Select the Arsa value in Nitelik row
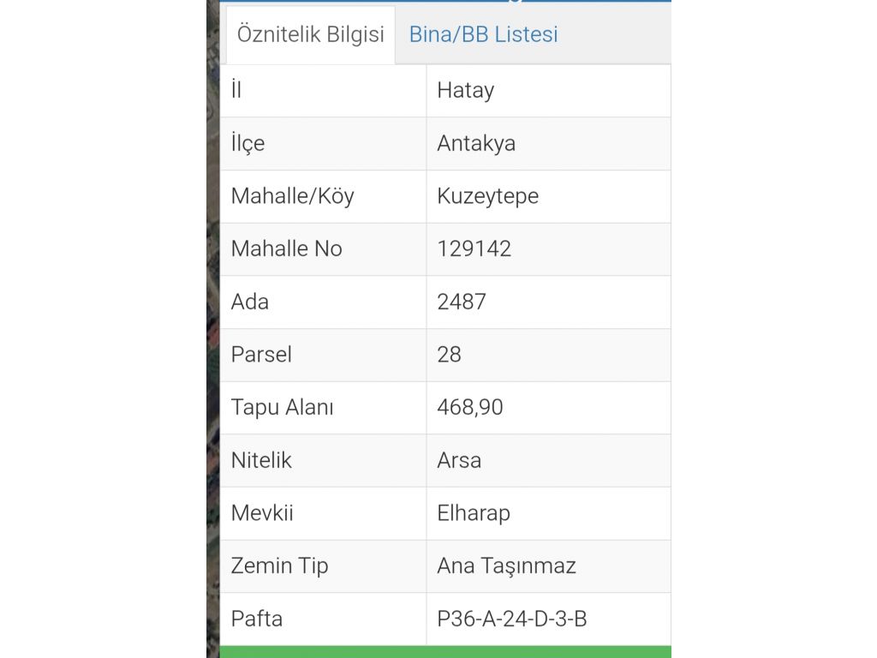The width and height of the screenshot is (877, 658). [459, 460]
